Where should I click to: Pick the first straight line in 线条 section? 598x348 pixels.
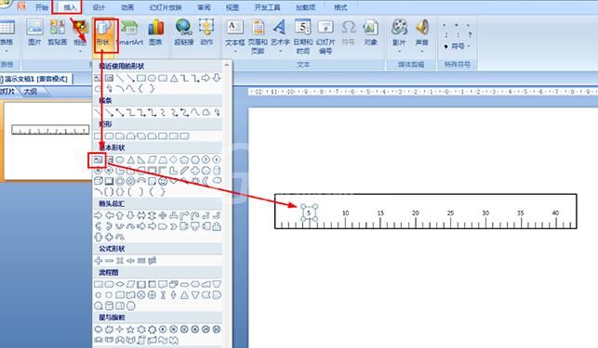pos(98,112)
